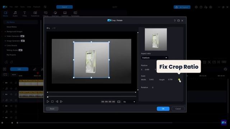Click the Export button in main window
230x129 pixels.
tap(64, 7)
